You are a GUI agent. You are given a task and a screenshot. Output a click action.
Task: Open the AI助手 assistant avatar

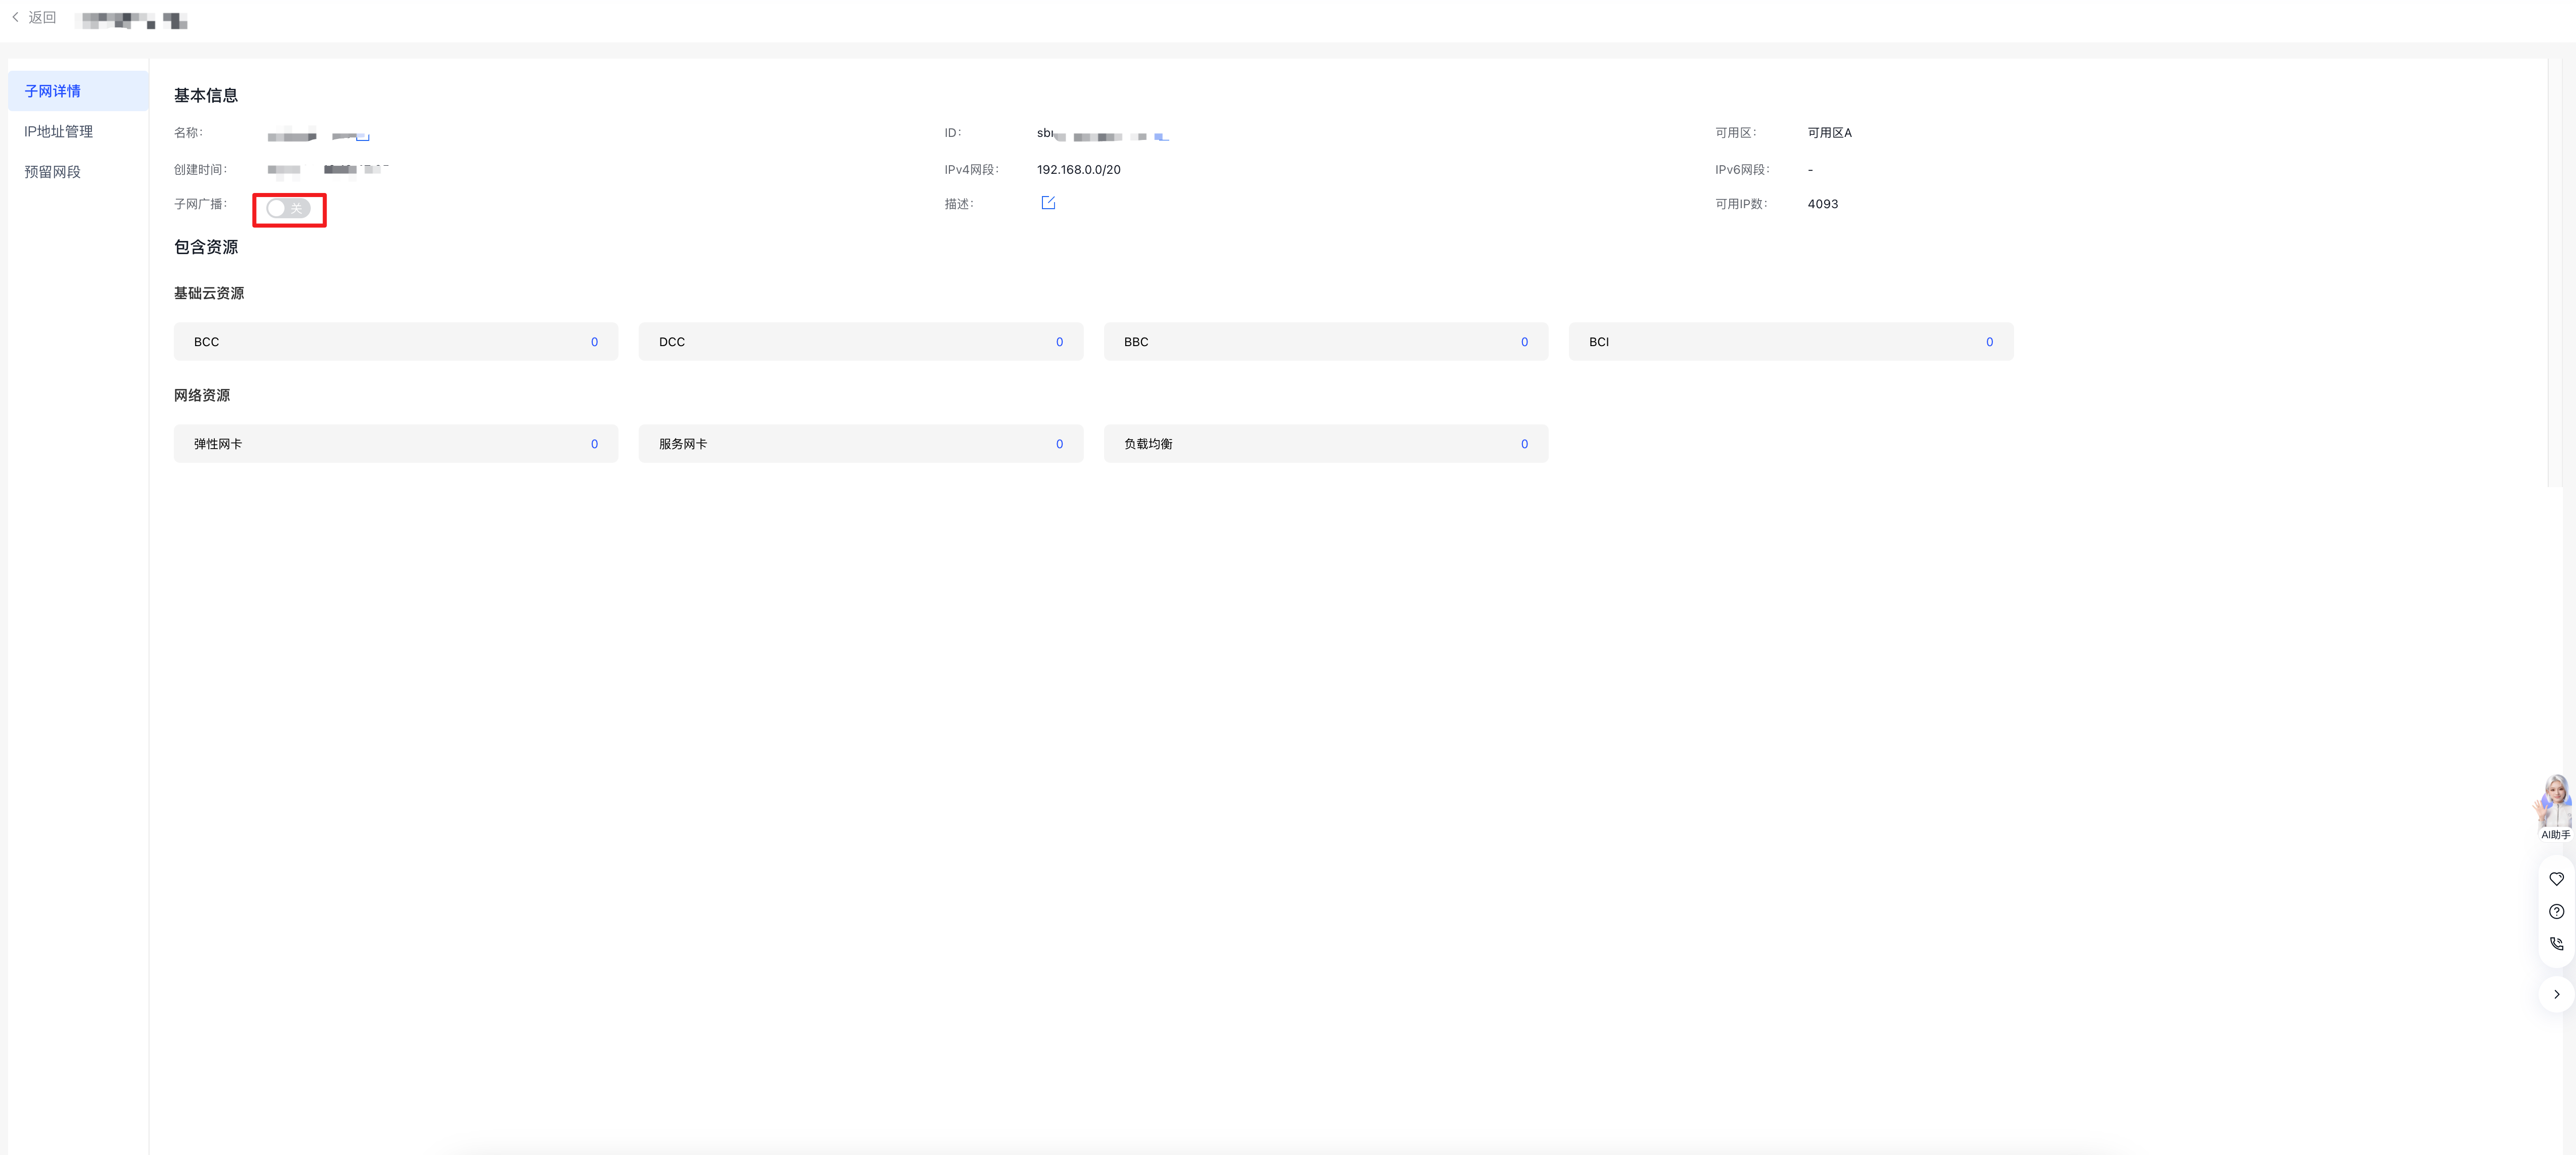pos(2555,807)
